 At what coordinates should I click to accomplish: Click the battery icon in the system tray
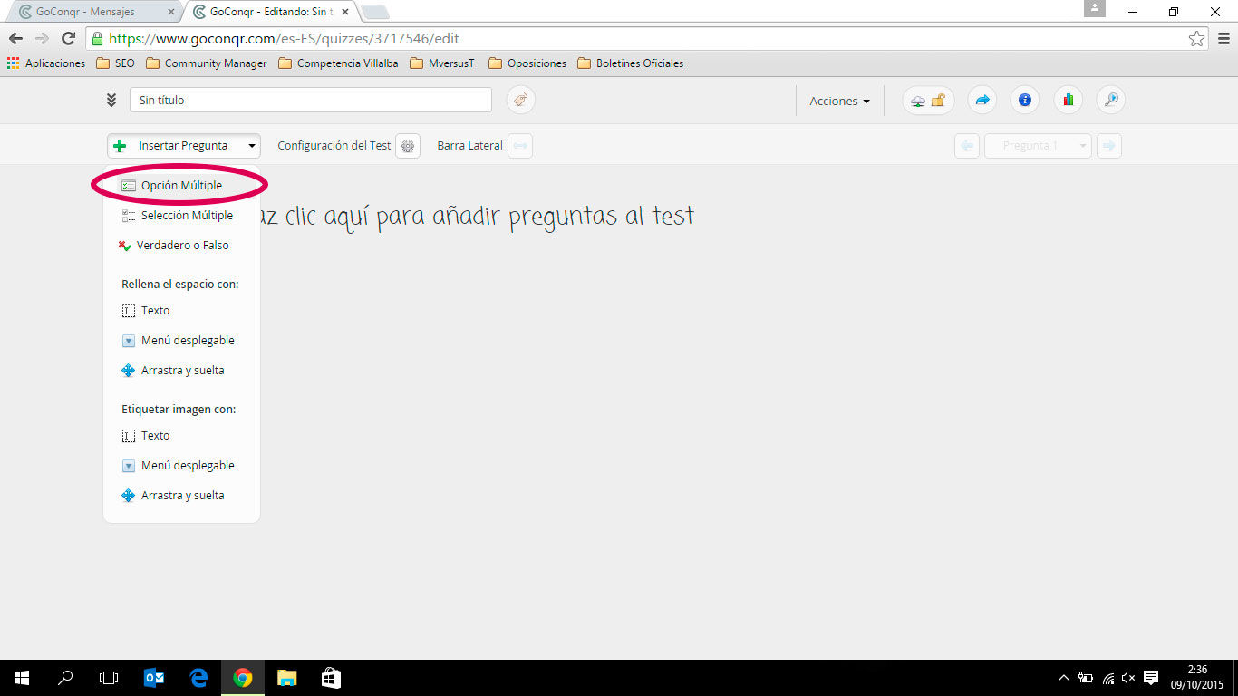pyautogui.click(x=1085, y=678)
